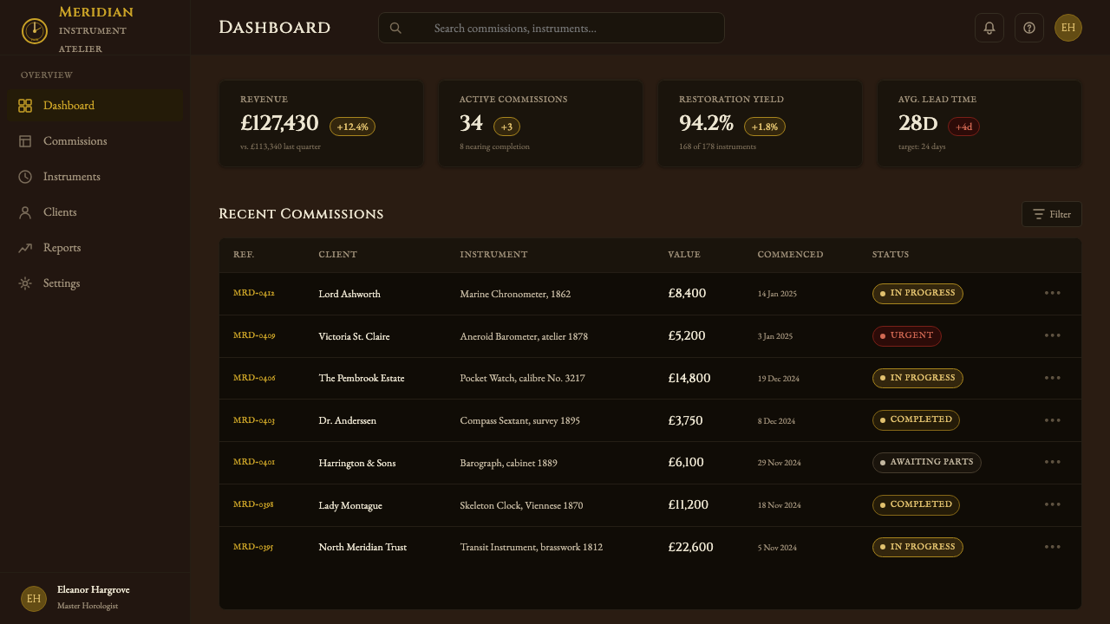Image resolution: width=1110 pixels, height=624 pixels.
Task: Sort by the Value column header
Action: (684, 255)
